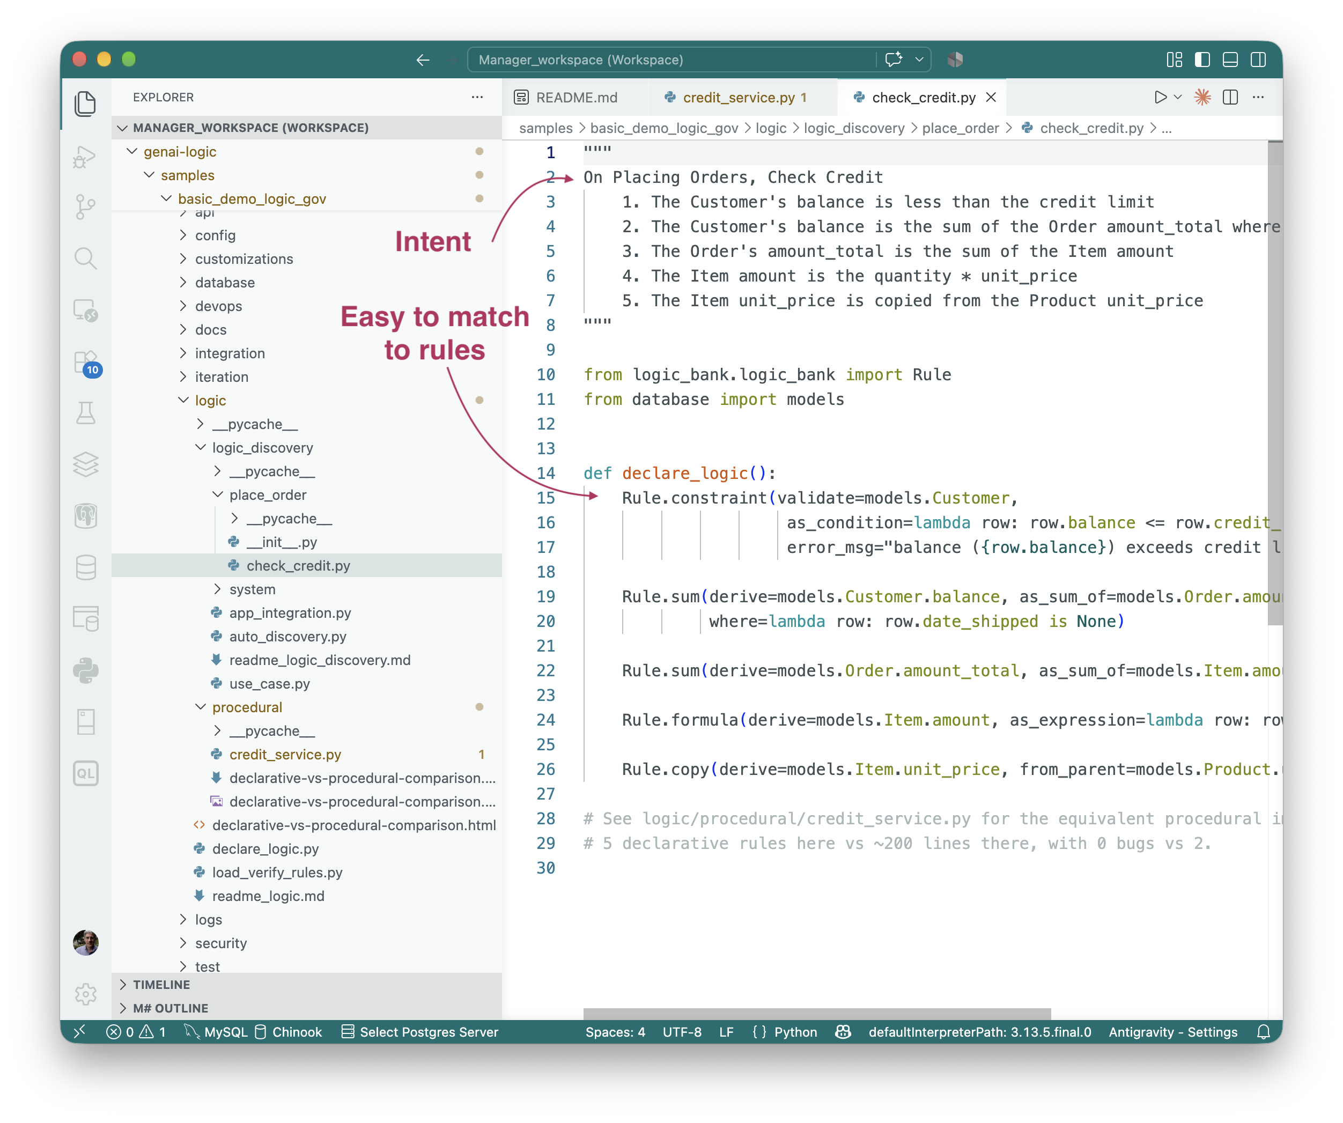Open Source Control view
Screen dimensions: 1343x1123
point(85,207)
